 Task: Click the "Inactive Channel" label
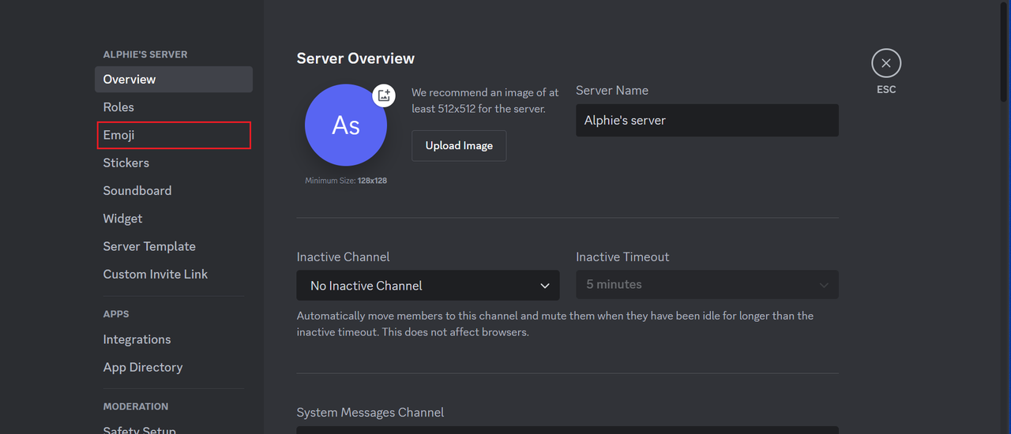click(x=344, y=257)
